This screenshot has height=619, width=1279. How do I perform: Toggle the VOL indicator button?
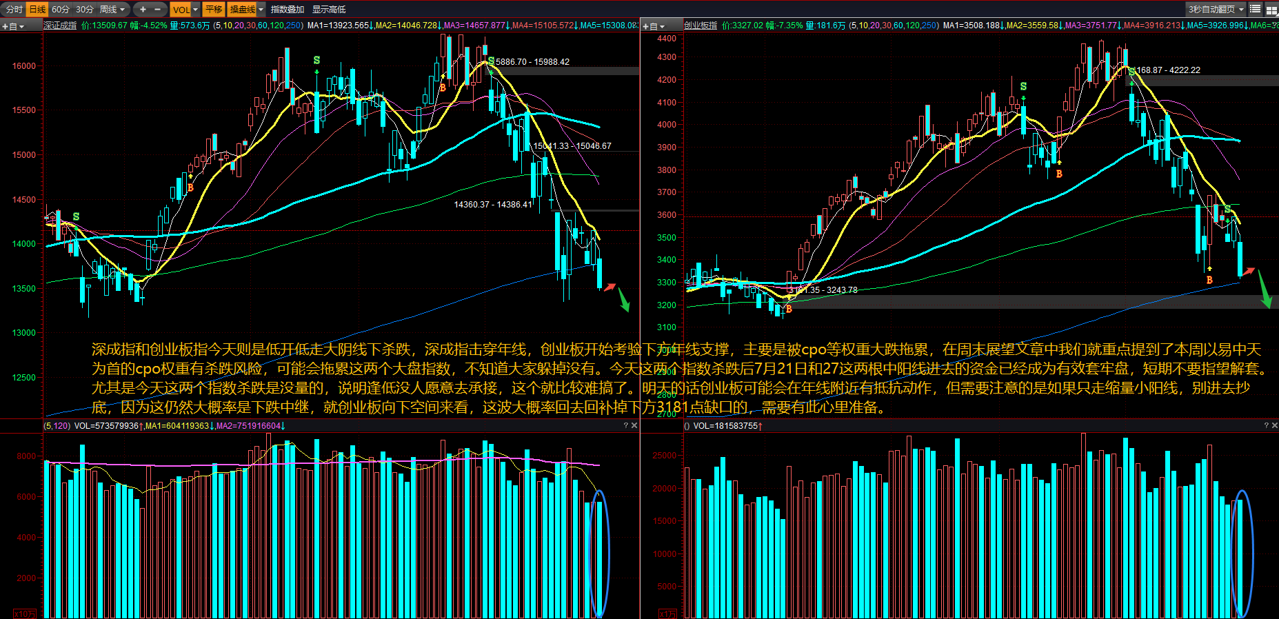pyautogui.click(x=181, y=9)
